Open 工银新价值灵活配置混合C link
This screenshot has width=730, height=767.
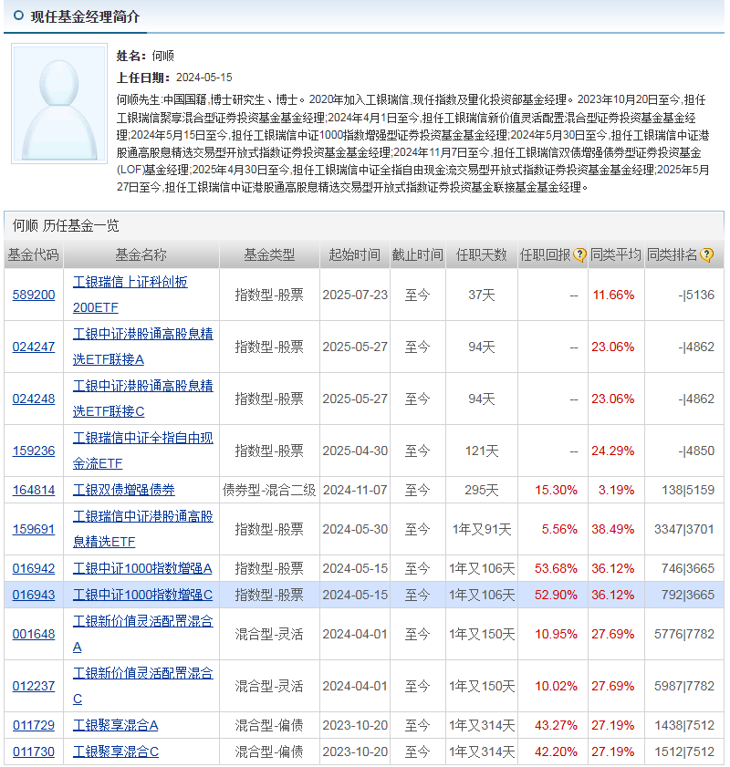tap(143, 685)
